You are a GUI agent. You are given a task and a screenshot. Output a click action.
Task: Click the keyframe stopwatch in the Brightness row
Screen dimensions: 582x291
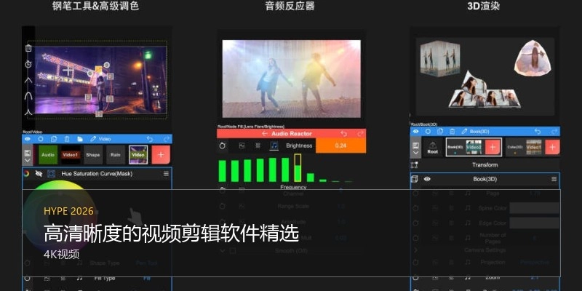tap(223, 146)
